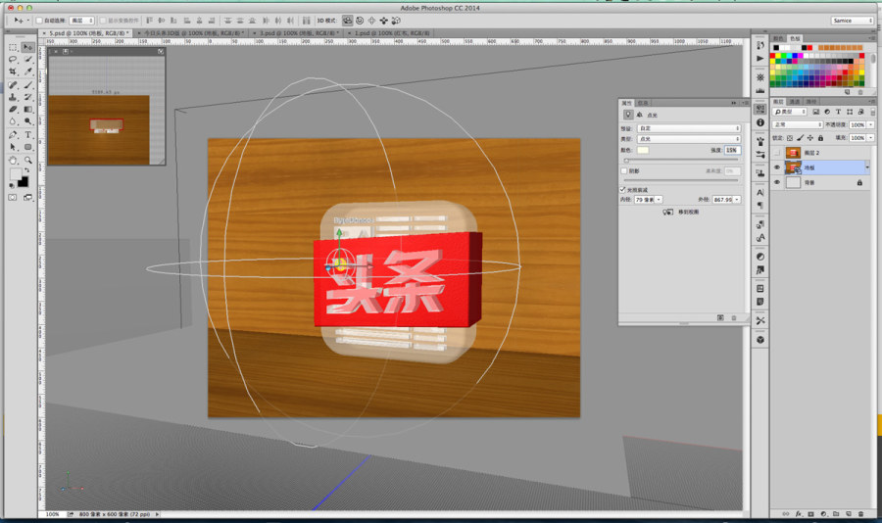The image size is (882, 523).
Task: Delete layer with Layers trash icon
Action: tap(861, 514)
